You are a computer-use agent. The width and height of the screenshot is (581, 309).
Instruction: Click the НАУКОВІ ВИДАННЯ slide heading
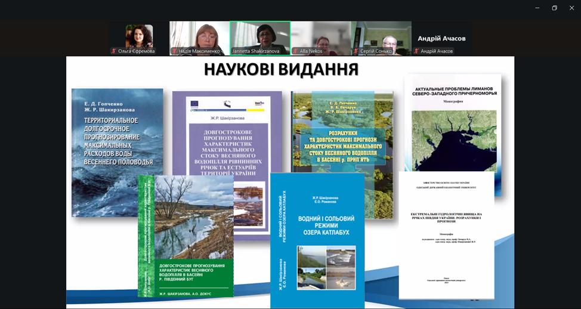(281, 70)
